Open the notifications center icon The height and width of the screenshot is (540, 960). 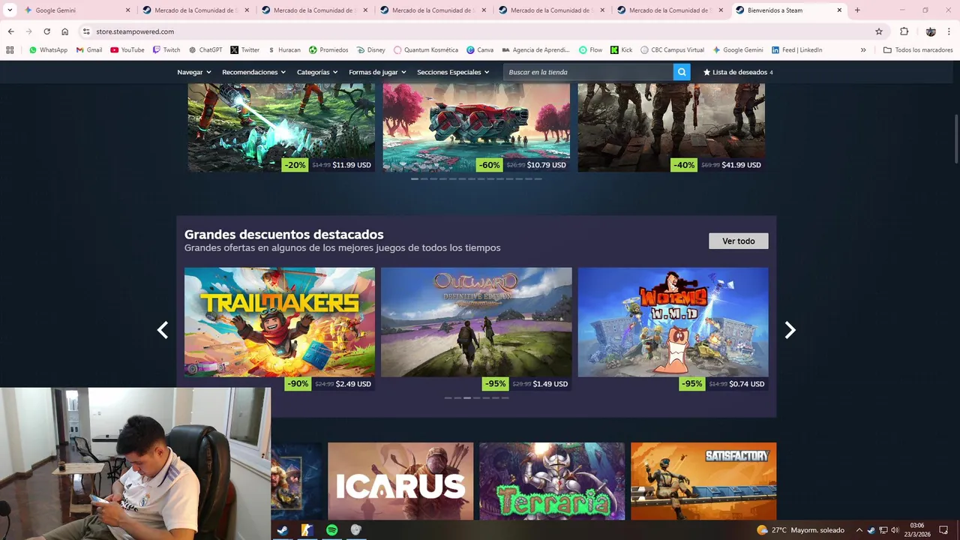(943, 530)
